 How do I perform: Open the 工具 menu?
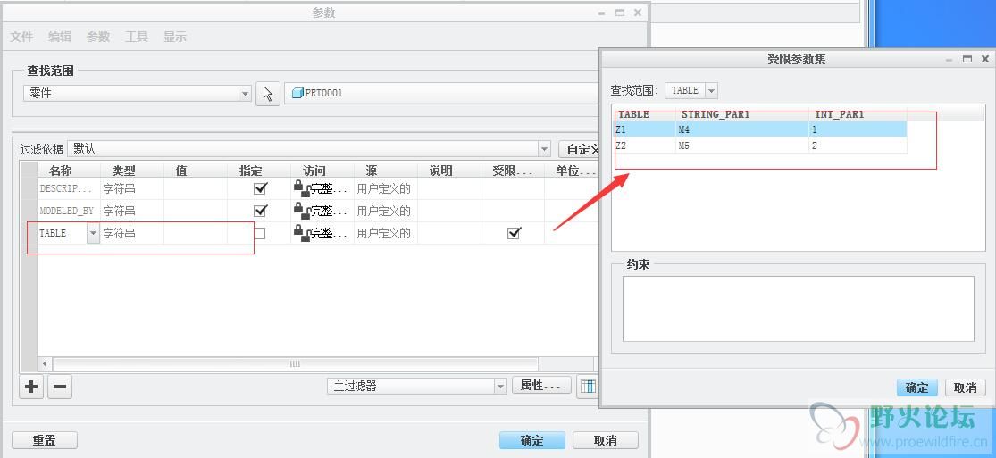pos(137,37)
